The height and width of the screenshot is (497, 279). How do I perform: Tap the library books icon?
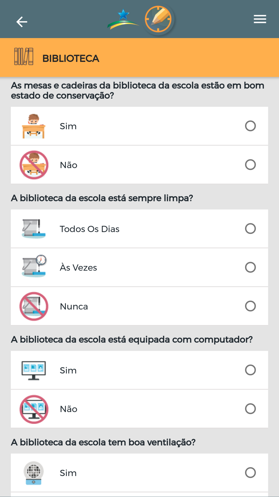coord(24,56)
